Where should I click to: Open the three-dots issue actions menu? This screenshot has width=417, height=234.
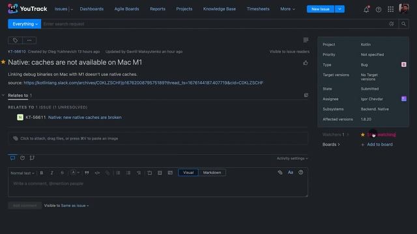pos(29,40)
